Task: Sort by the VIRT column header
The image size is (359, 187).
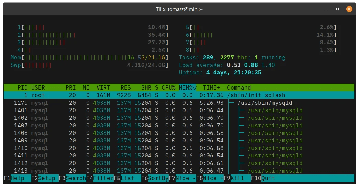Action: point(103,88)
